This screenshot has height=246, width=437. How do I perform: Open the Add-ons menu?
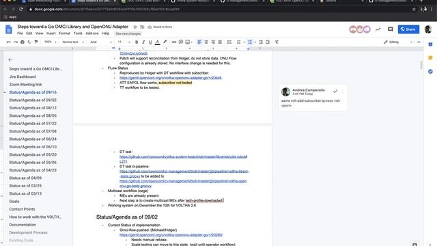pyautogui.click(x=92, y=33)
